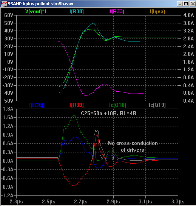Click the 0.0A lower pane axis label
The image size is (196, 206).
pos(8,161)
